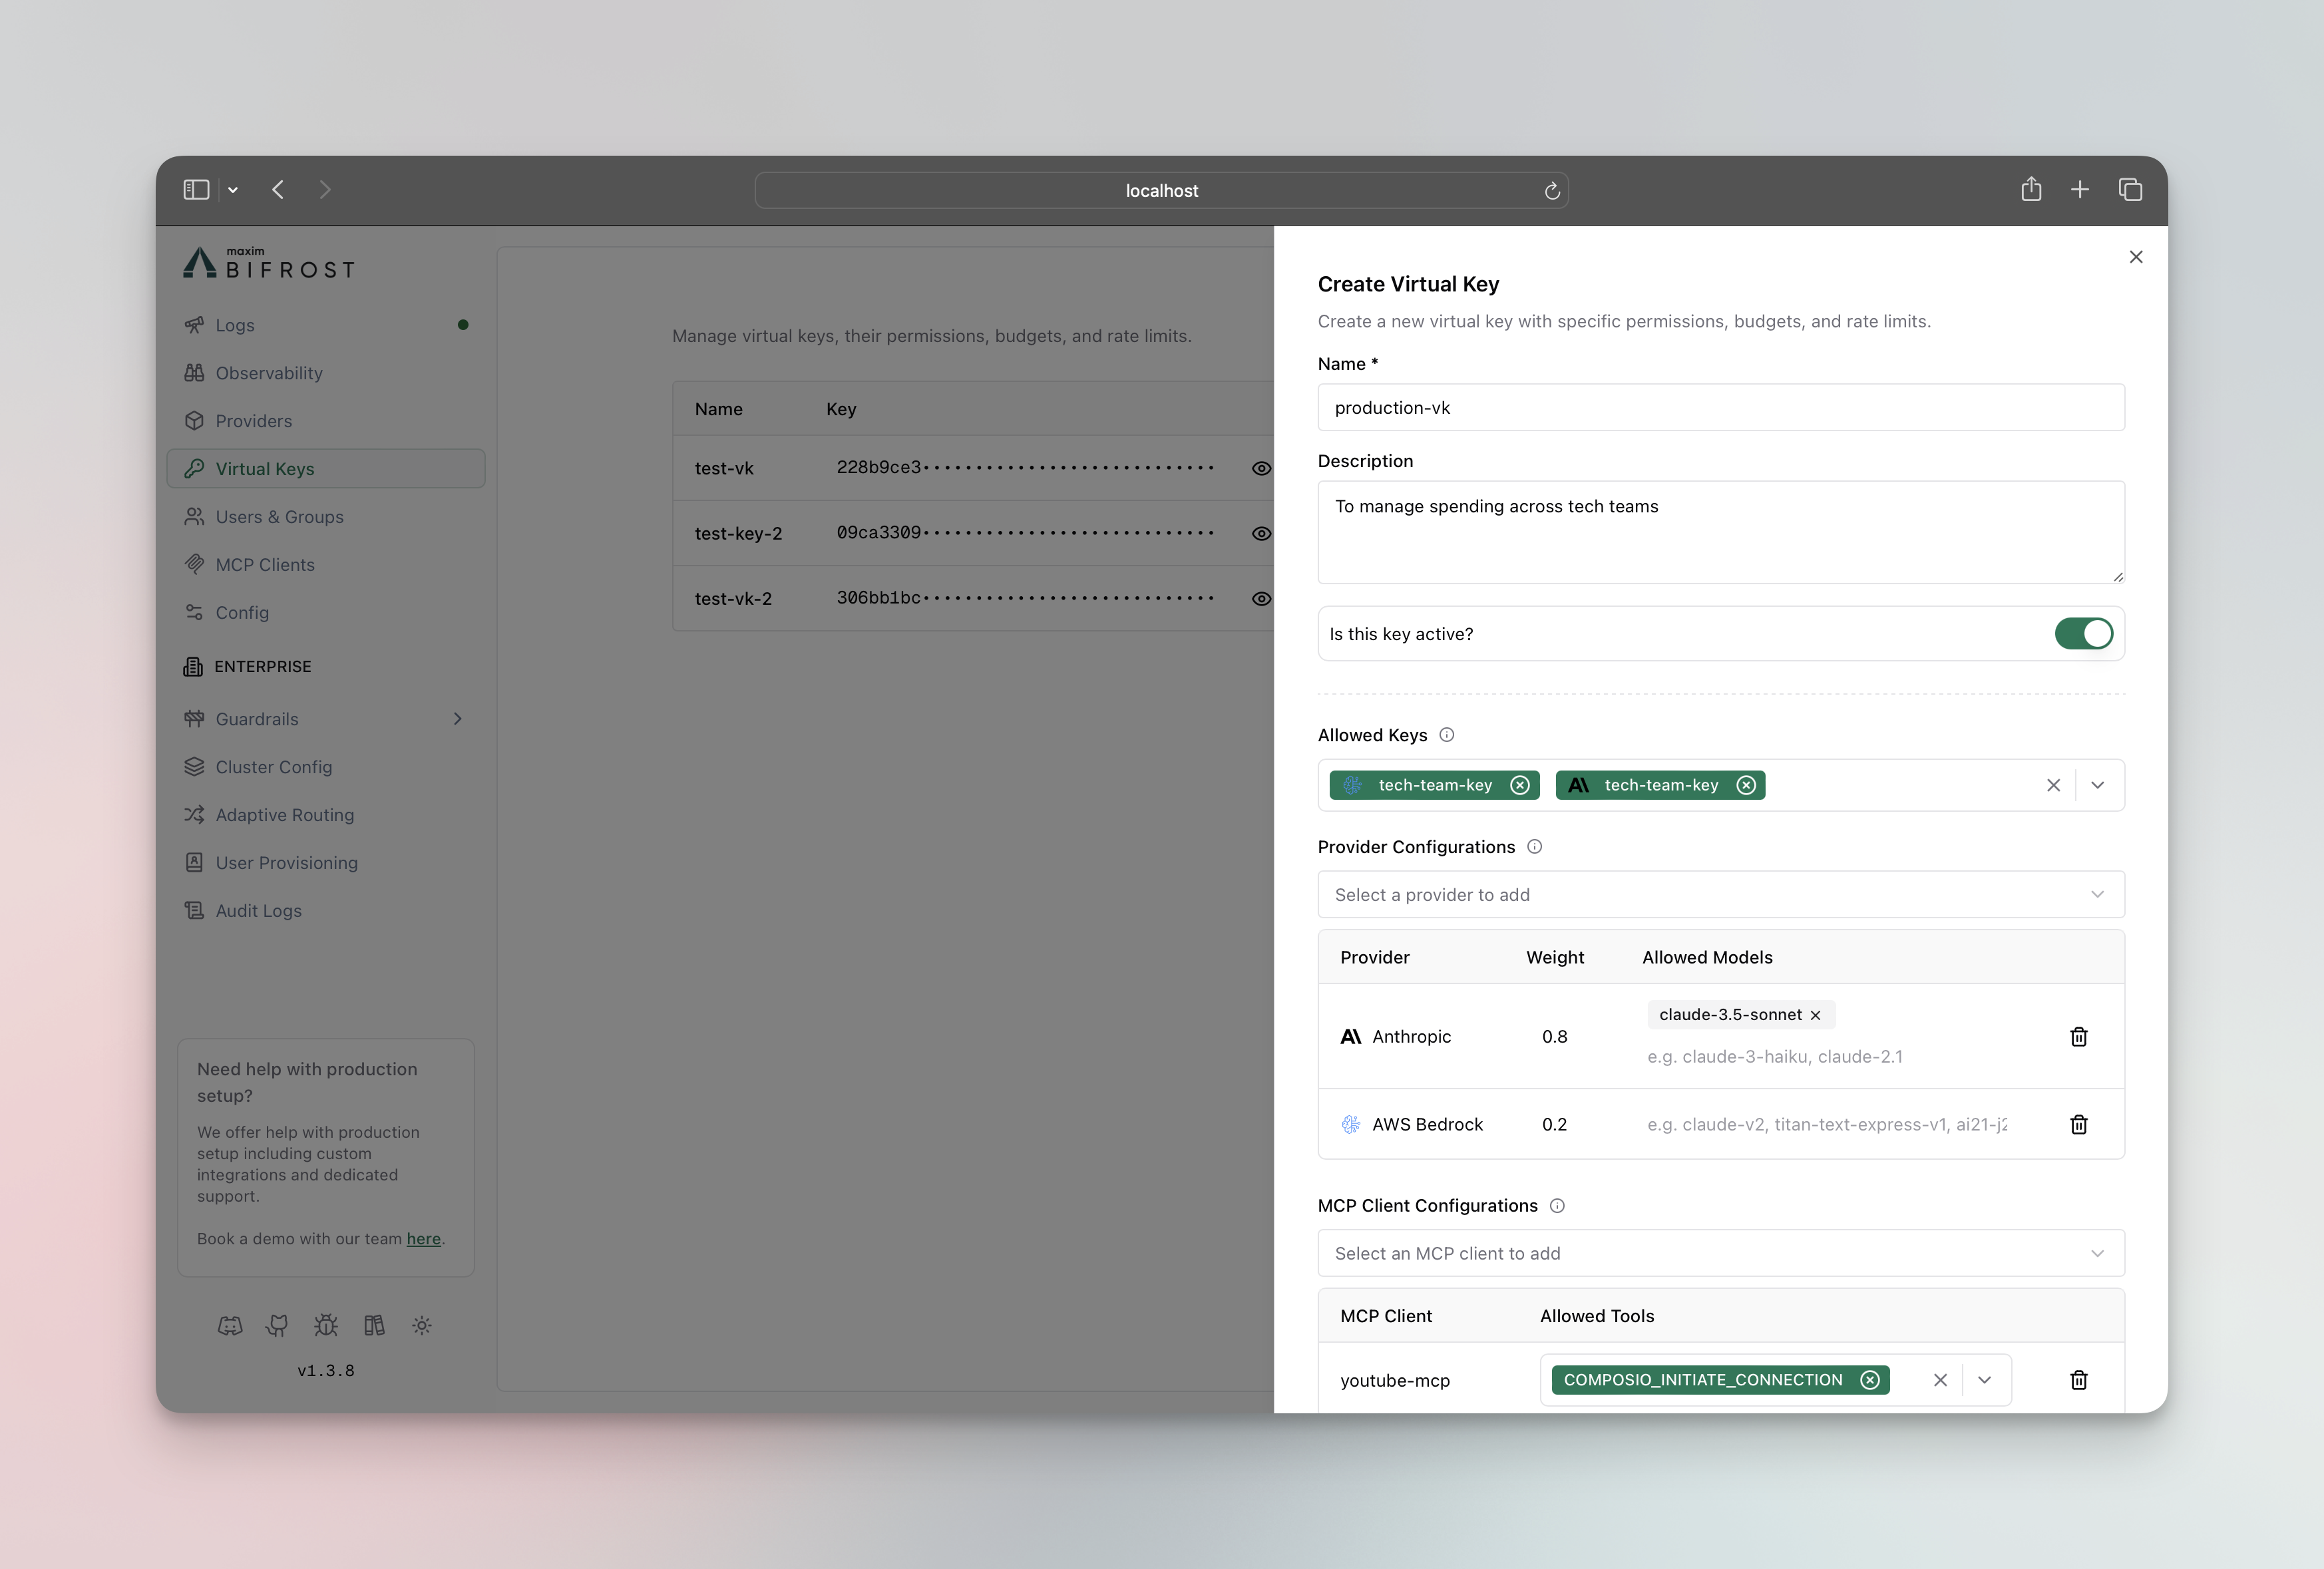Open the GitHub repository icon

pyautogui.click(x=278, y=1325)
